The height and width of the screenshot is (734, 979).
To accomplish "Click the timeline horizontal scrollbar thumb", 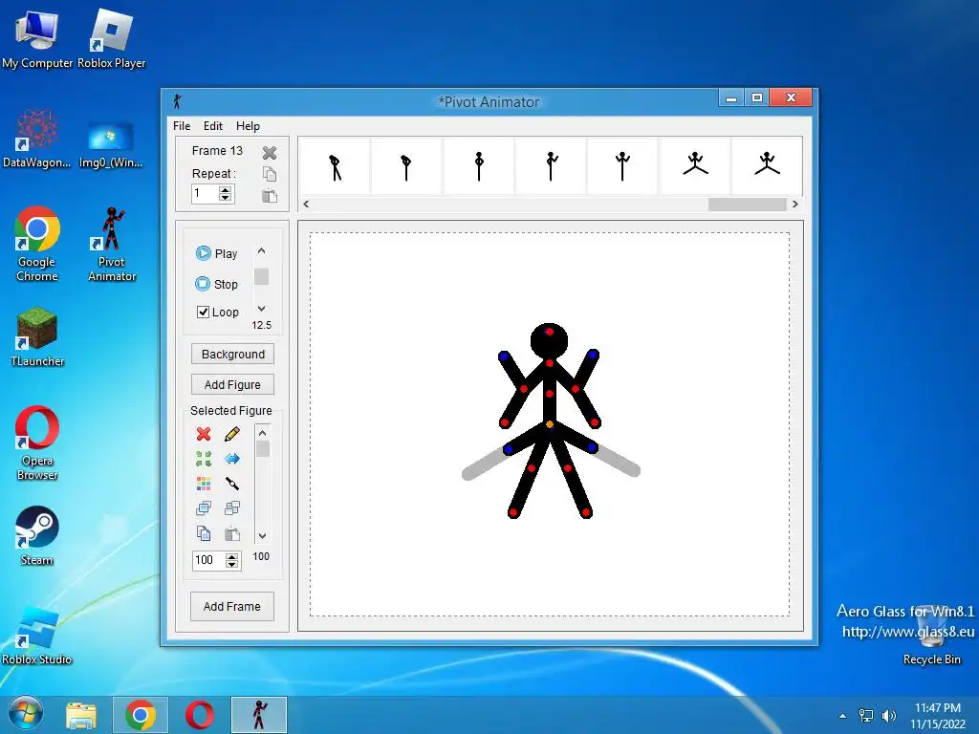I will point(747,205).
